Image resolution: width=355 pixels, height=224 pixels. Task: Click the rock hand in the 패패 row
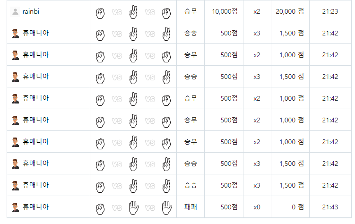coord(100,207)
